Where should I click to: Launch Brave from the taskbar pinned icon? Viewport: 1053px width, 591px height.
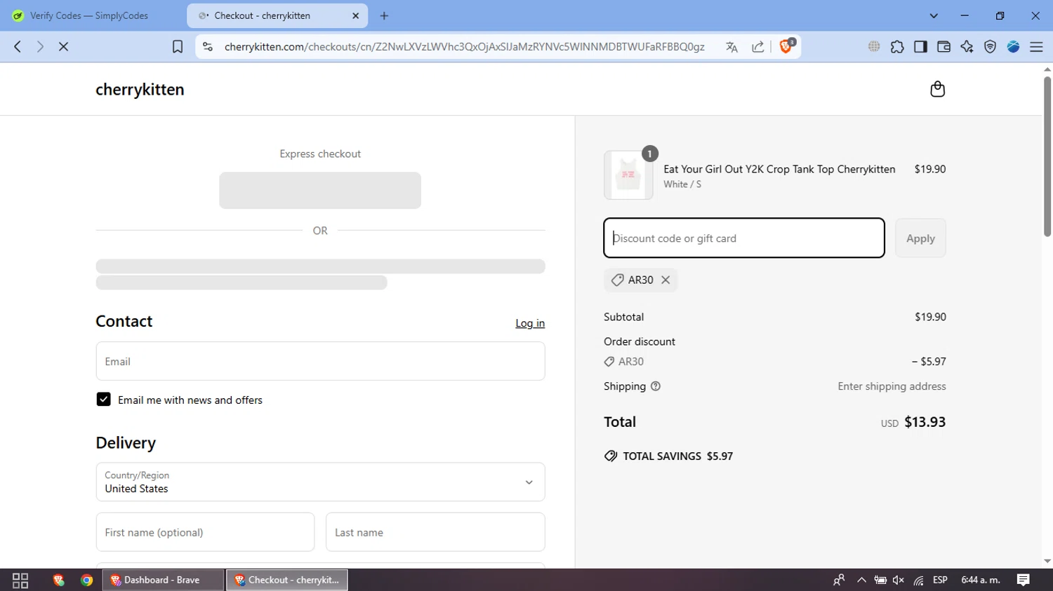pyautogui.click(x=59, y=580)
